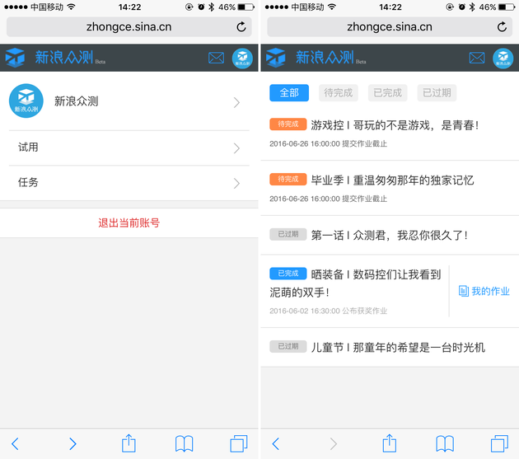Tap the right phone's zhongce.sina.cn address field
The width and height of the screenshot is (519, 459).
pyautogui.click(x=390, y=27)
